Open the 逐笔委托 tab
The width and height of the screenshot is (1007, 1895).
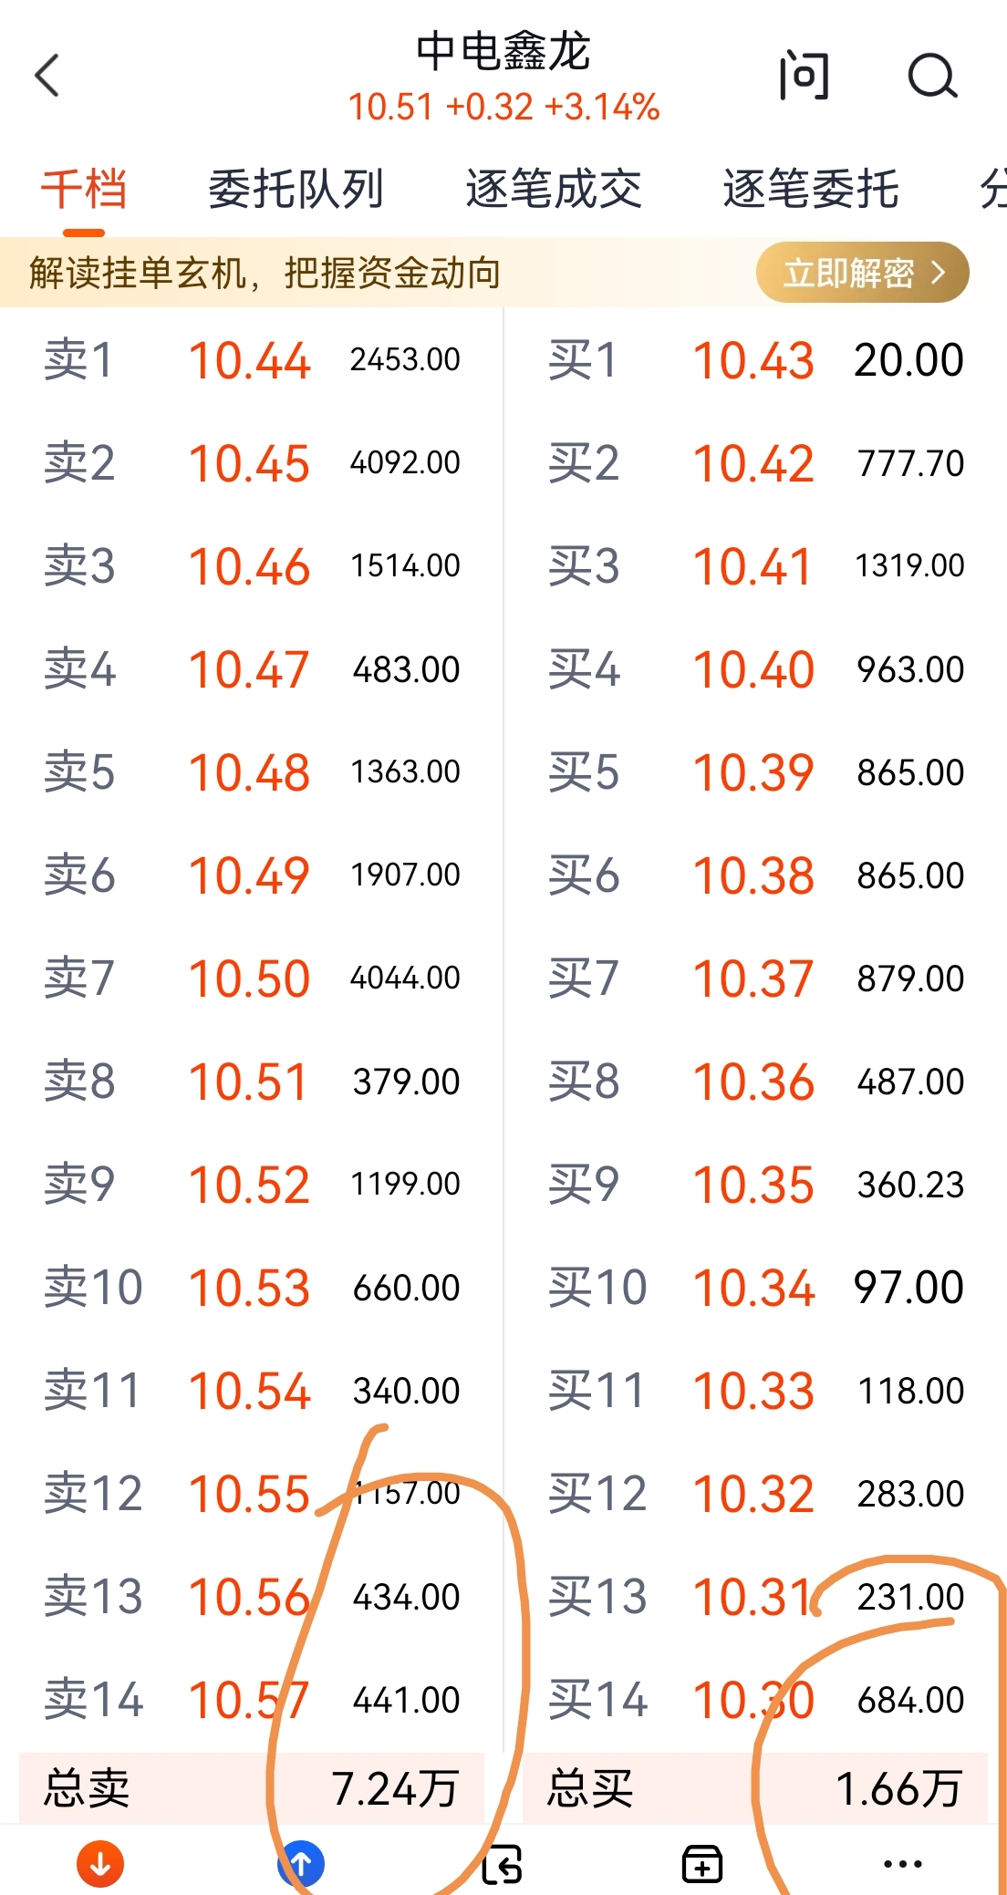tap(810, 190)
